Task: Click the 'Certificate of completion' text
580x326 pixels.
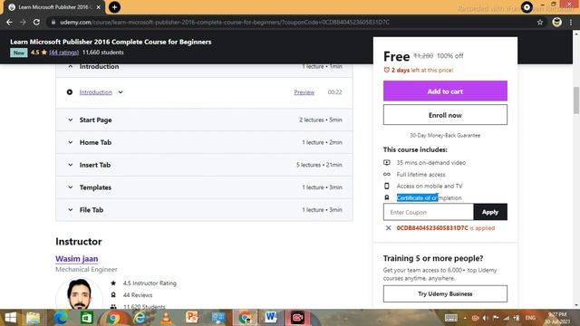Action: [429, 197]
